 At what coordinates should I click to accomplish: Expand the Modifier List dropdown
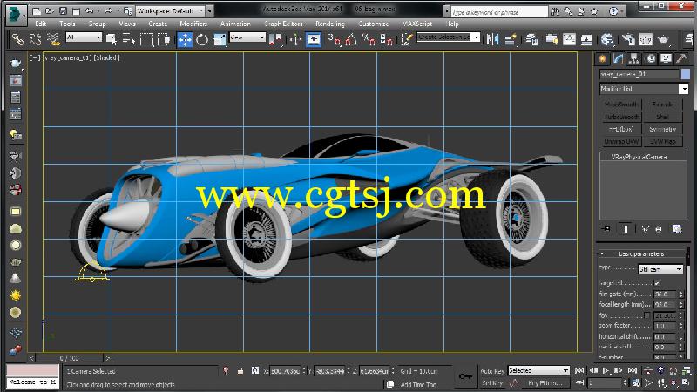[x=644, y=89]
